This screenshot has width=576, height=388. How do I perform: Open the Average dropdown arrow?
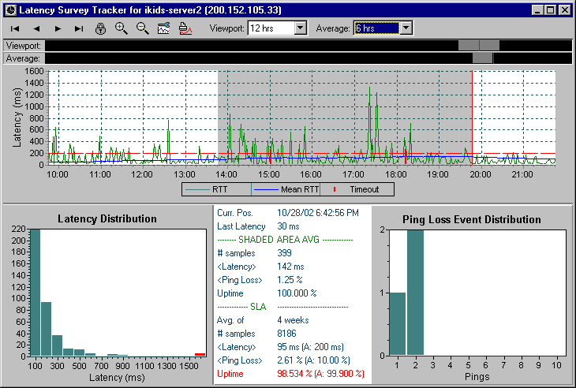click(406, 28)
